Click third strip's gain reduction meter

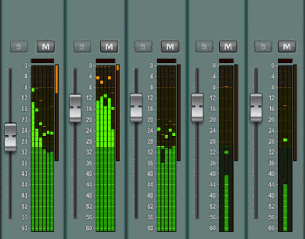click(x=179, y=113)
